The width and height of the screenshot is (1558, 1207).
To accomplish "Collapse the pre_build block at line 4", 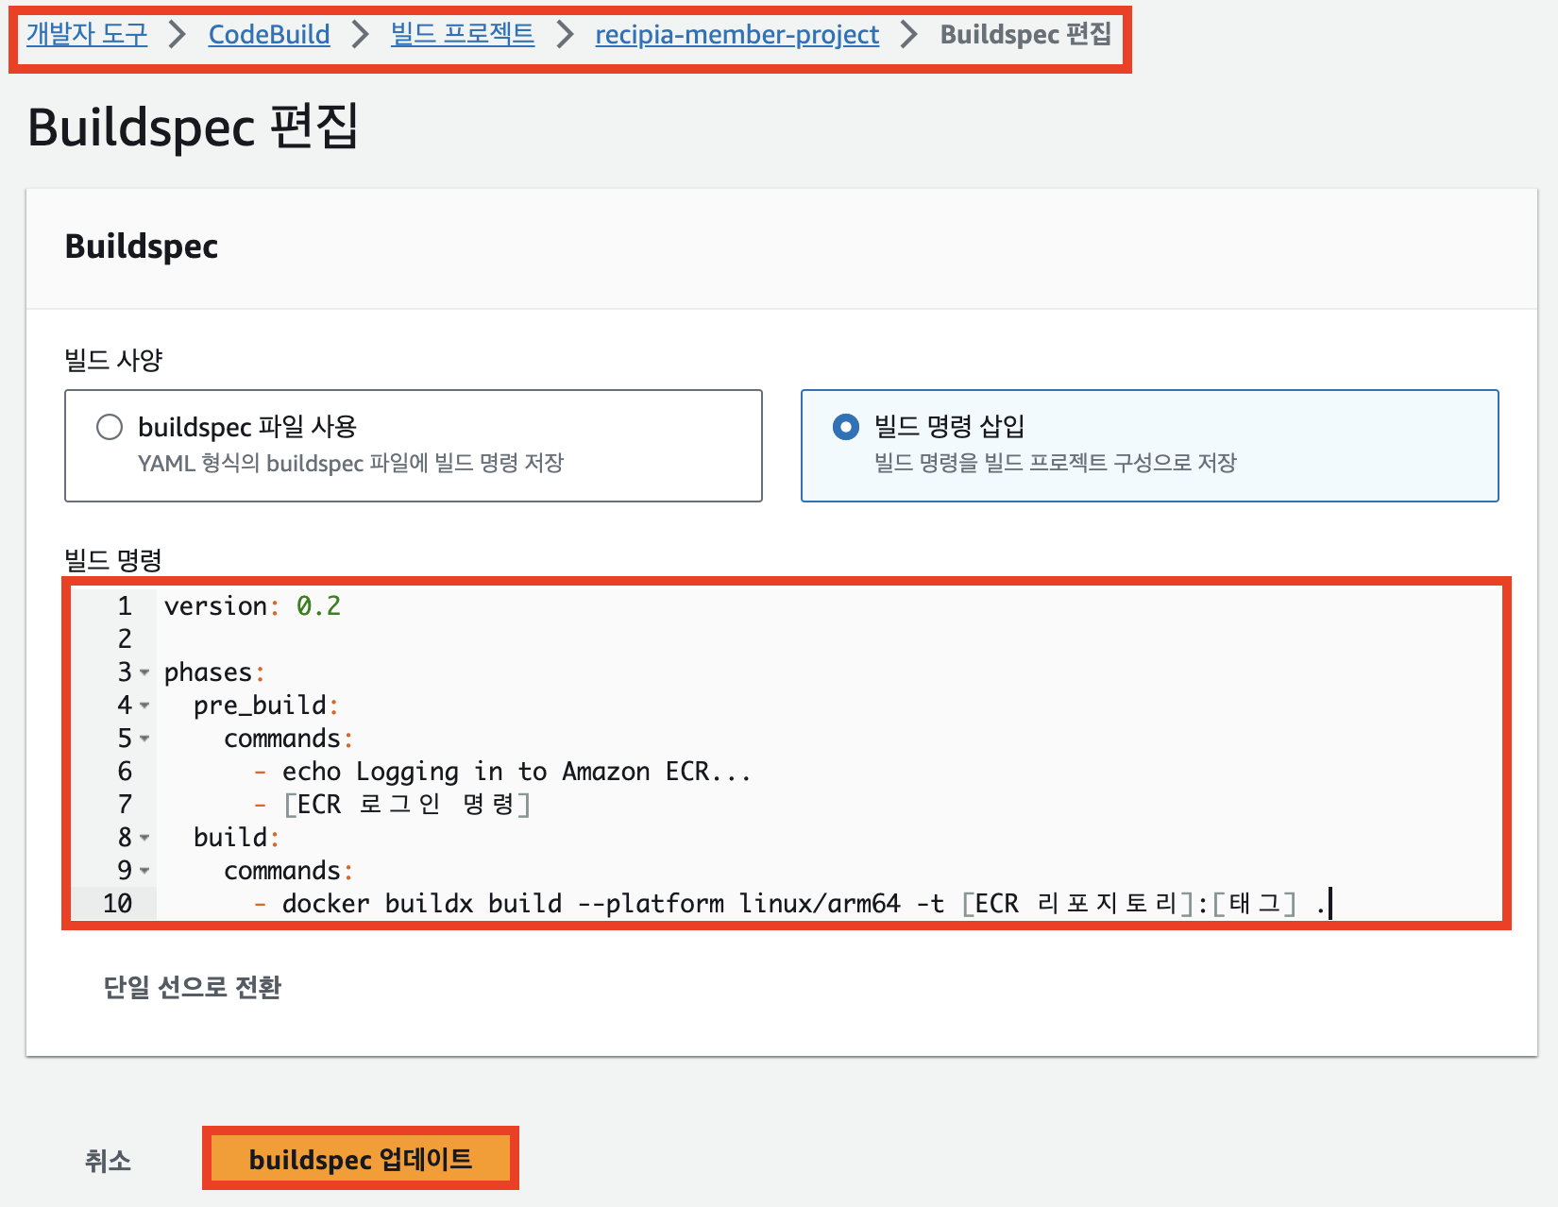I will (x=144, y=706).
